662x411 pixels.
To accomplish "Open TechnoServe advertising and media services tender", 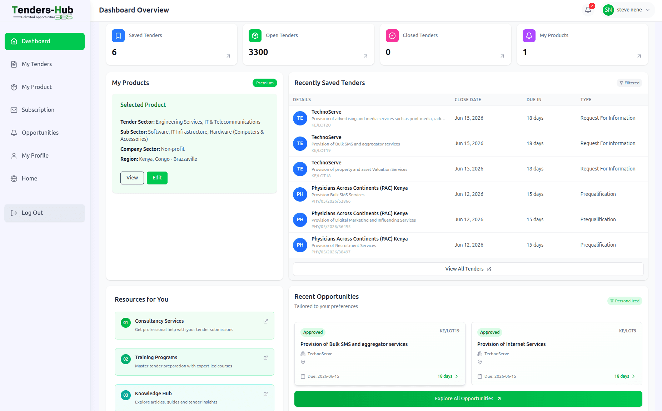I will pyautogui.click(x=468, y=118).
